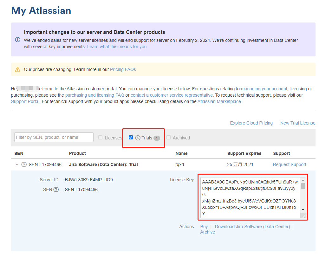The height and width of the screenshot is (257, 319).
Task: Click the License Key scrollbar up arrow
Action: click(x=303, y=180)
